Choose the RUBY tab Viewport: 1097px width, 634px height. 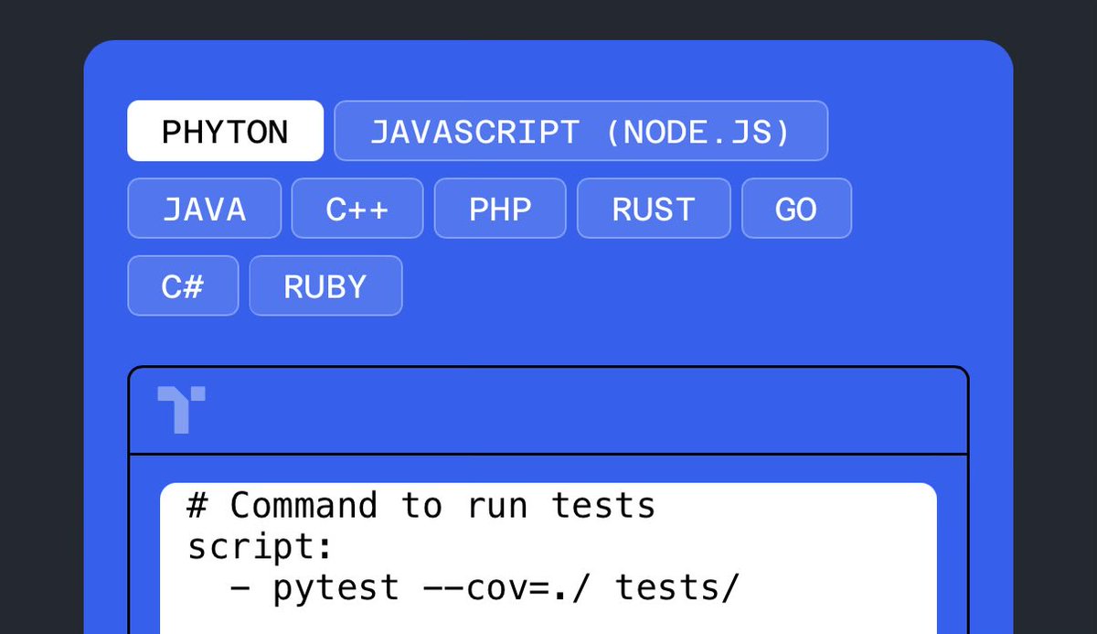click(325, 285)
